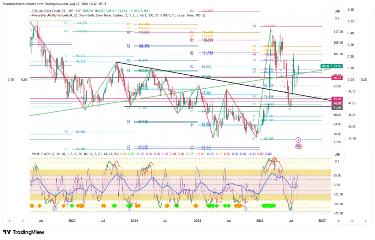
Task: Click the +4.78 (+5.38%) change value
Action: (139, 11)
